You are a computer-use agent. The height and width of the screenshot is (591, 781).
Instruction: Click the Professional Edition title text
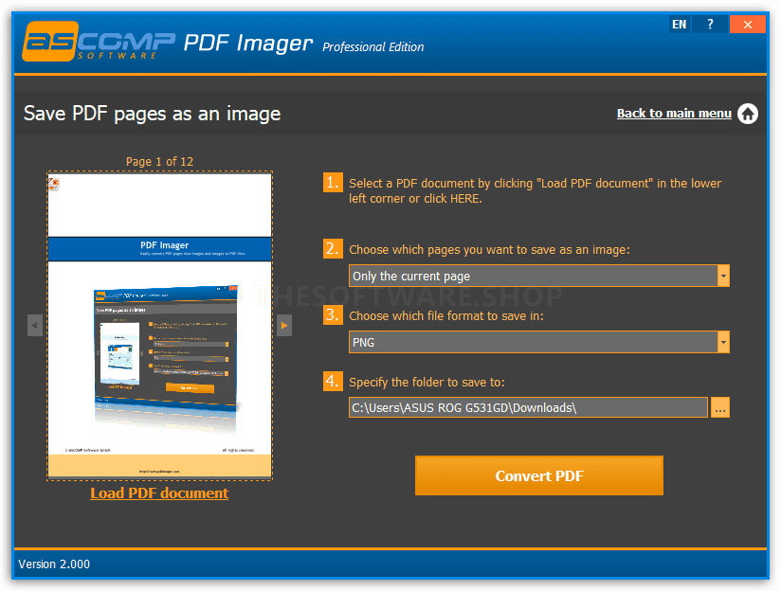(x=373, y=46)
